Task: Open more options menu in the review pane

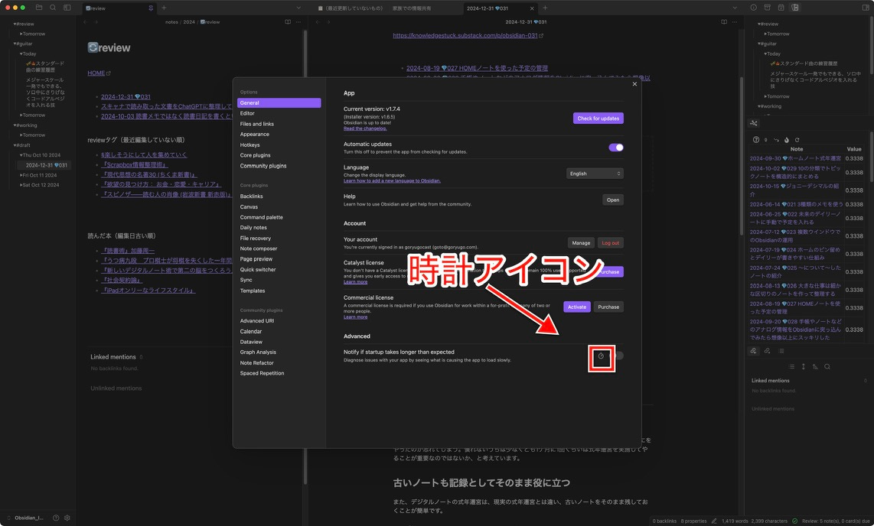Action: pyautogui.click(x=298, y=21)
